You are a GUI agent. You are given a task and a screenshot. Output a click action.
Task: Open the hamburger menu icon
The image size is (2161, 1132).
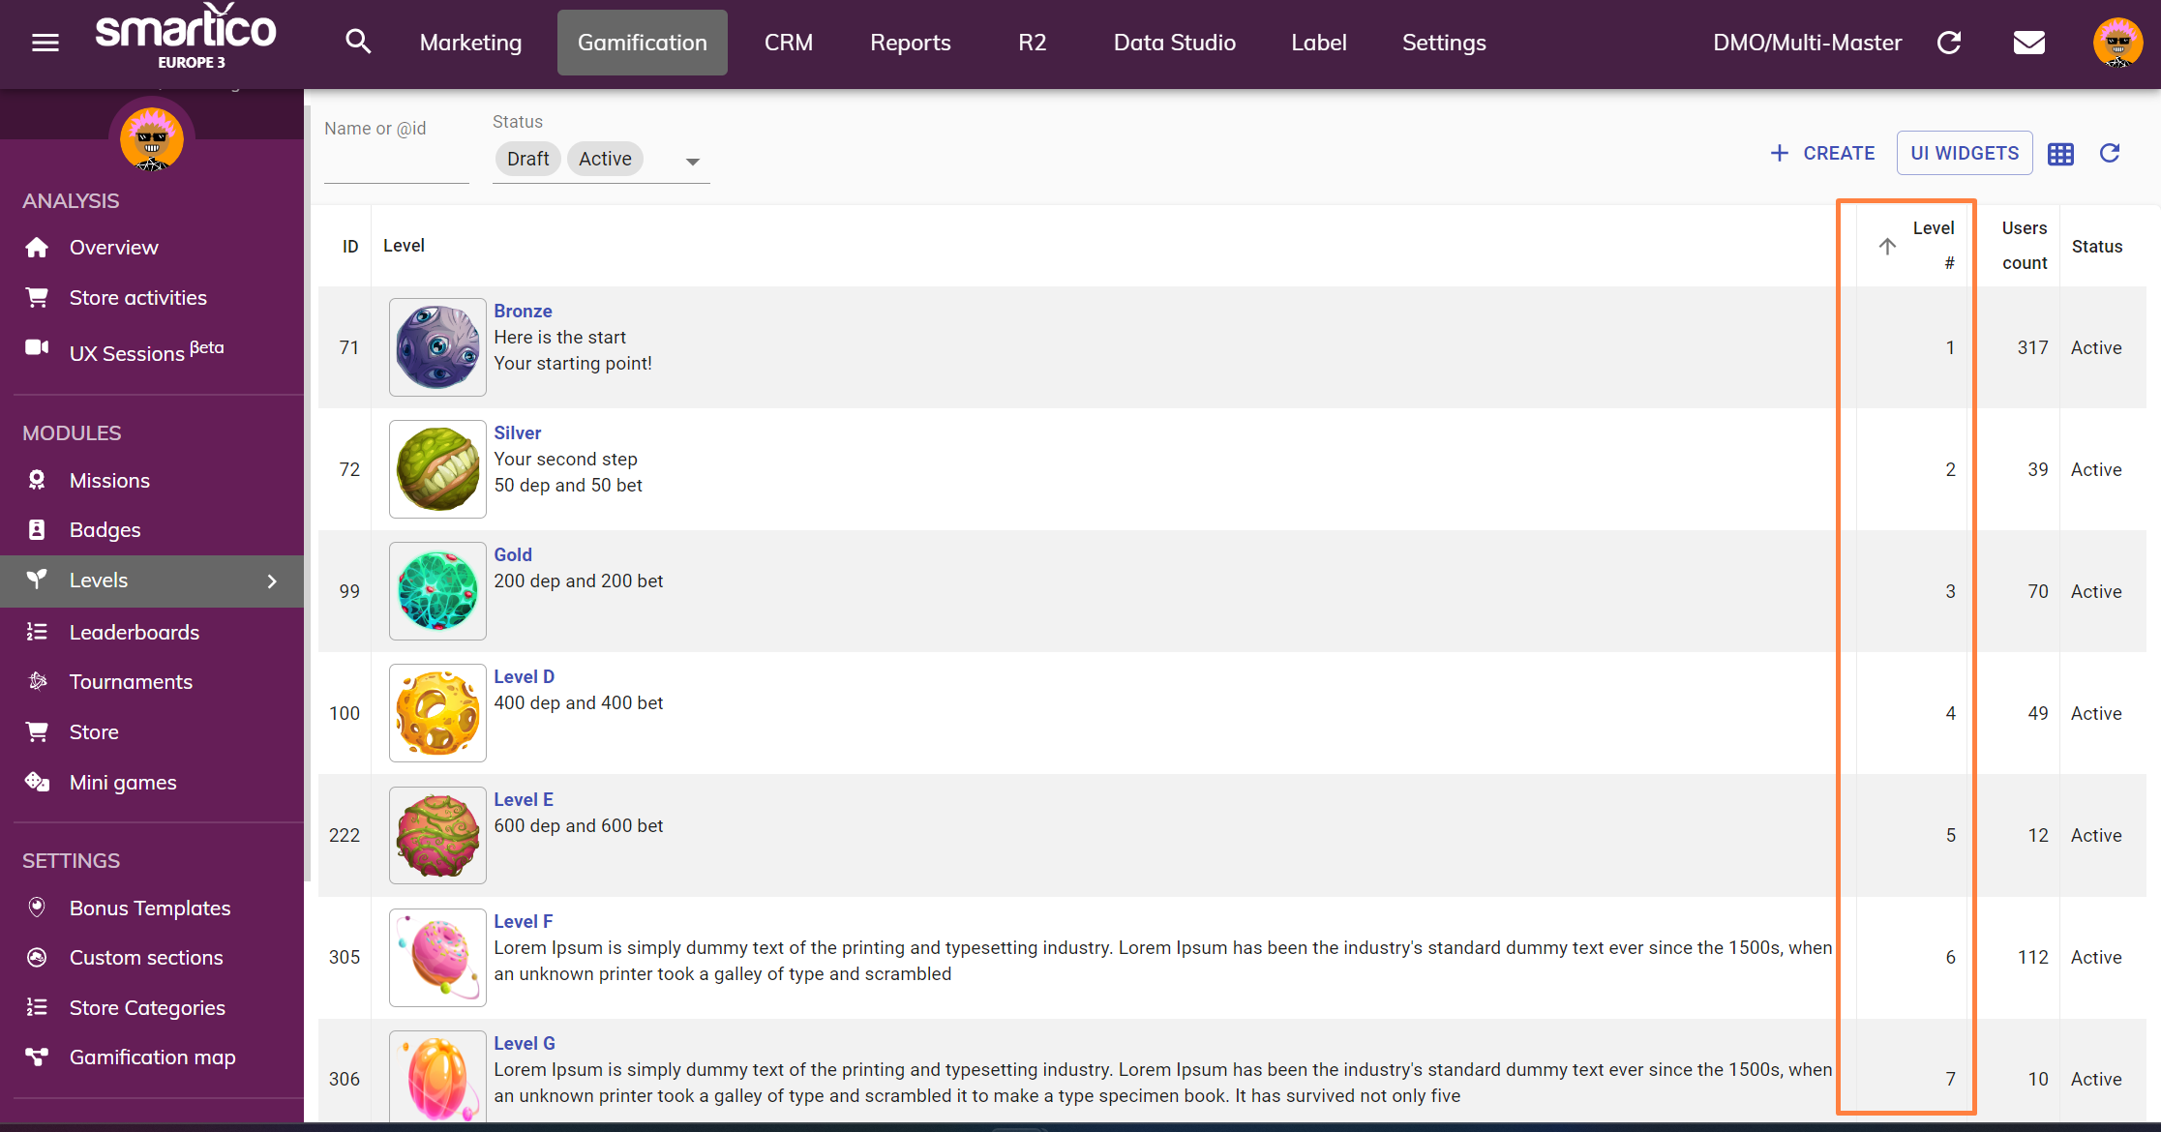pos(45,43)
